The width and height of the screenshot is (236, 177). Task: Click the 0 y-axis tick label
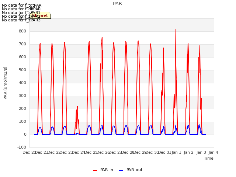(25, 134)
